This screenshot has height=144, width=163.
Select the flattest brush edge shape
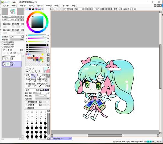(48, 90)
